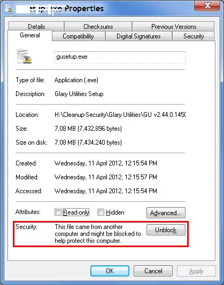Screen dimensions: 224x285
Task: Switch to the Compatibility tab
Action: pyautogui.click(x=78, y=36)
